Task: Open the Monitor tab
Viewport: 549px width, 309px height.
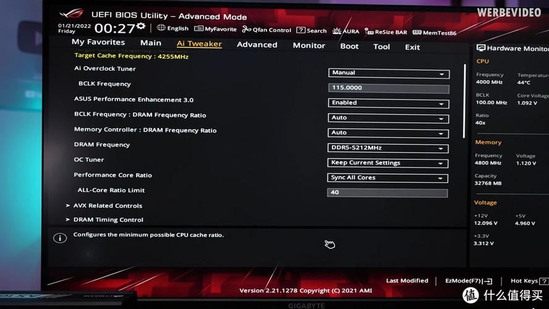Action: click(x=309, y=46)
